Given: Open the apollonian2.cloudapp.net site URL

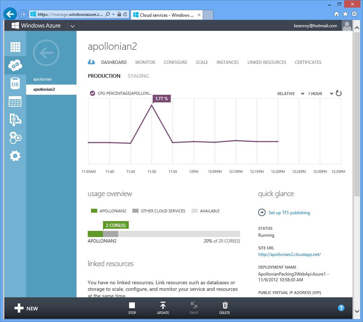Looking at the screenshot, I should coord(289,254).
